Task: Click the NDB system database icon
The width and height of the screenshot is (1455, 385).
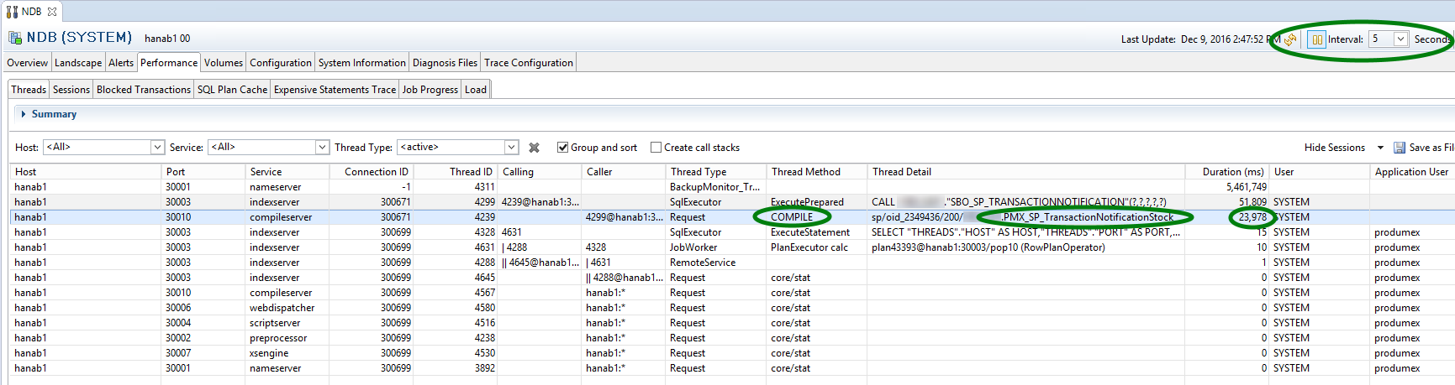Action: click(x=15, y=38)
